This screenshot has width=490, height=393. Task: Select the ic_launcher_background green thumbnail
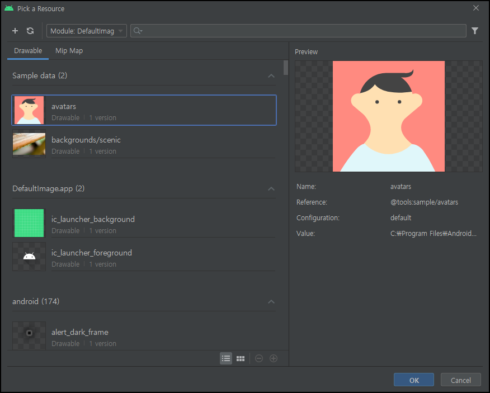[29, 223]
